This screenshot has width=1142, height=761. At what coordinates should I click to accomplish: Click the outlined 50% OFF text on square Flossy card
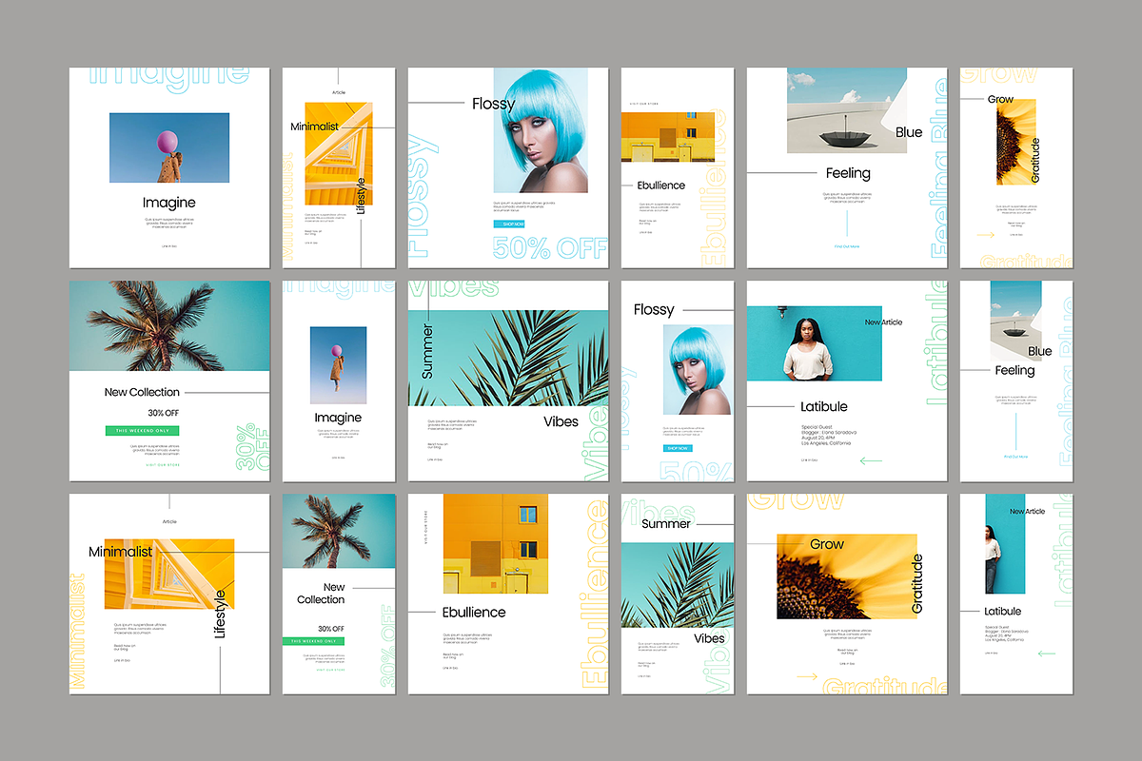coord(550,248)
